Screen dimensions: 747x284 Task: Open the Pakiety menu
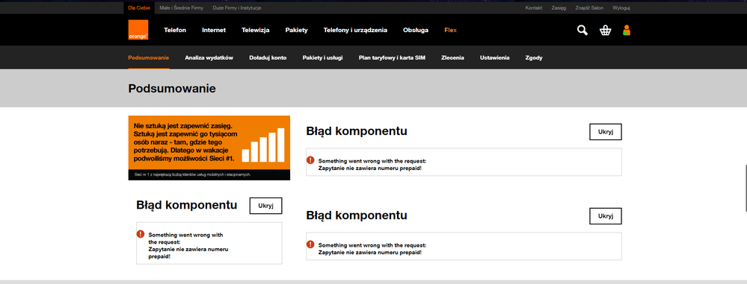pyautogui.click(x=296, y=30)
